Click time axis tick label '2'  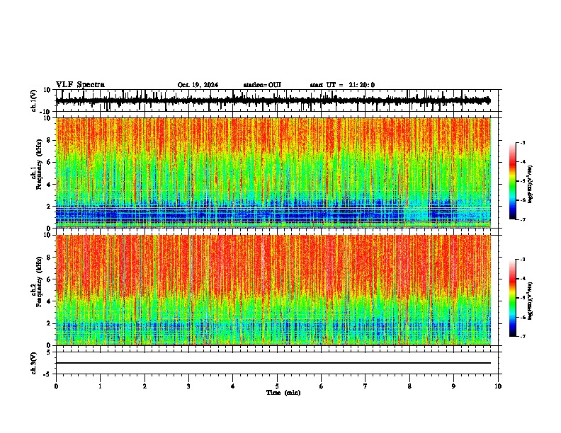[144, 386]
